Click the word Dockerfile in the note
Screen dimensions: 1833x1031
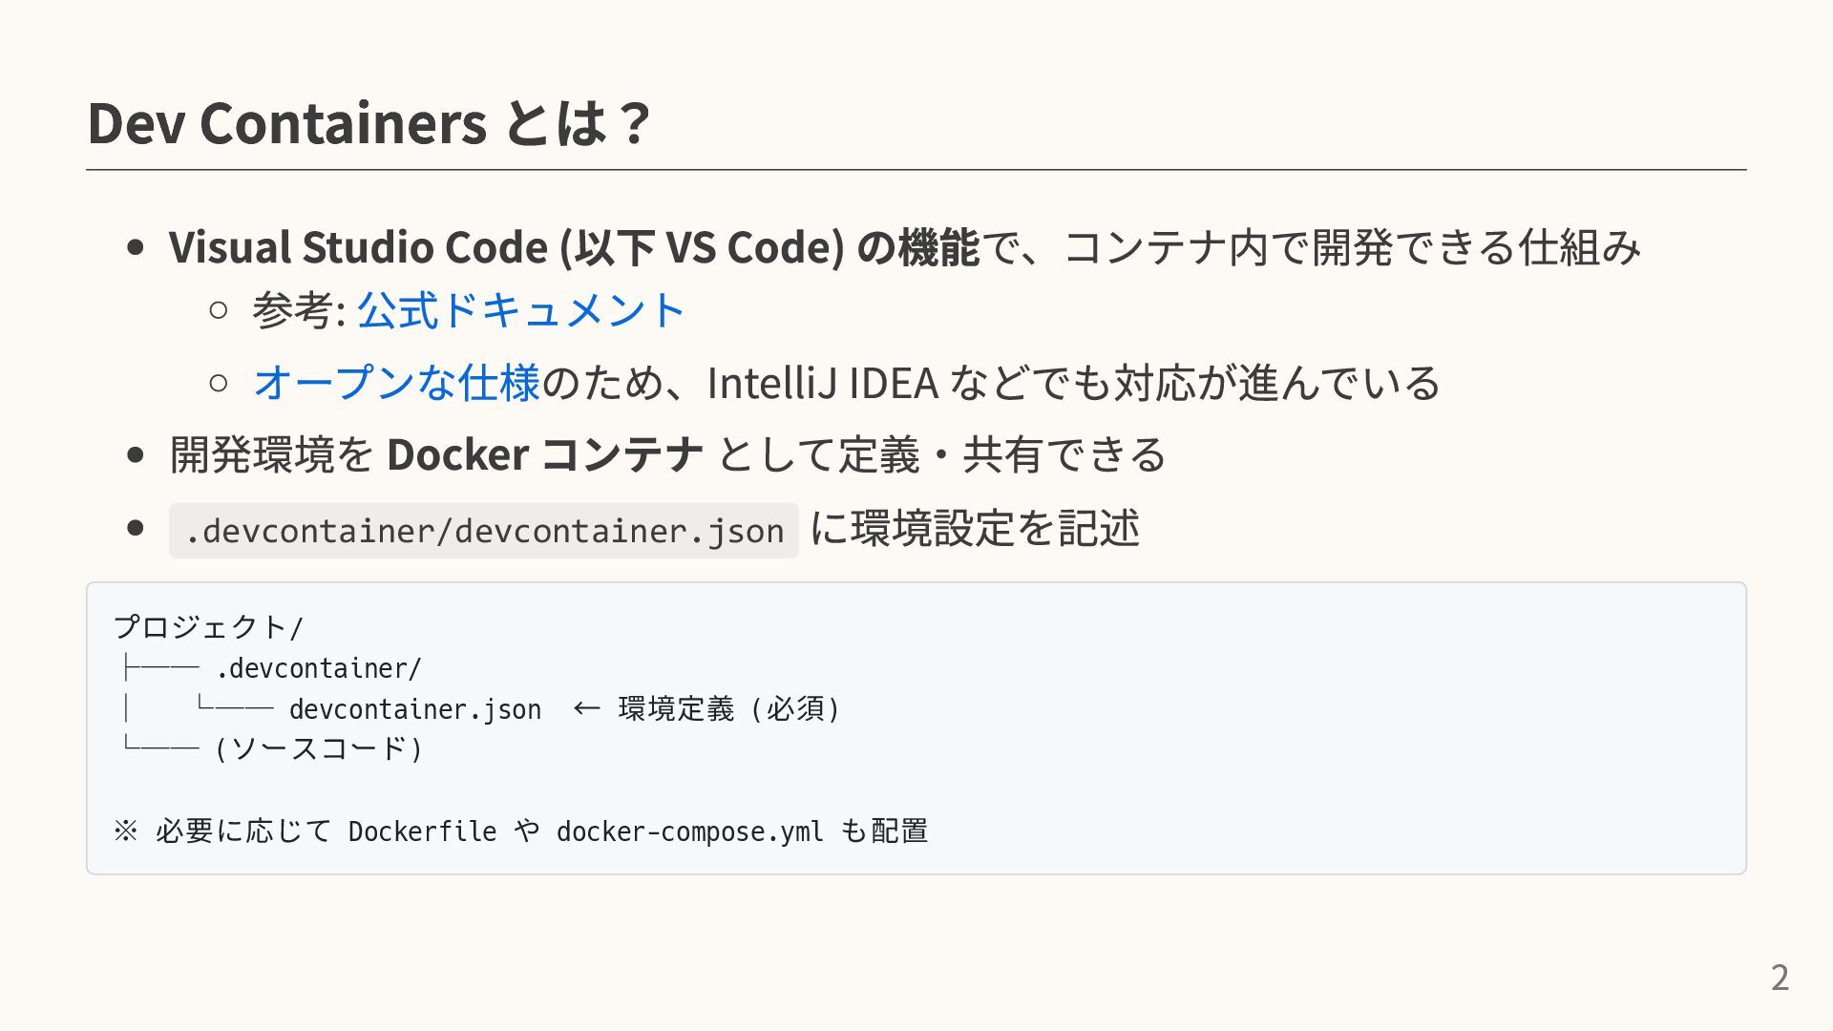click(422, 831)
